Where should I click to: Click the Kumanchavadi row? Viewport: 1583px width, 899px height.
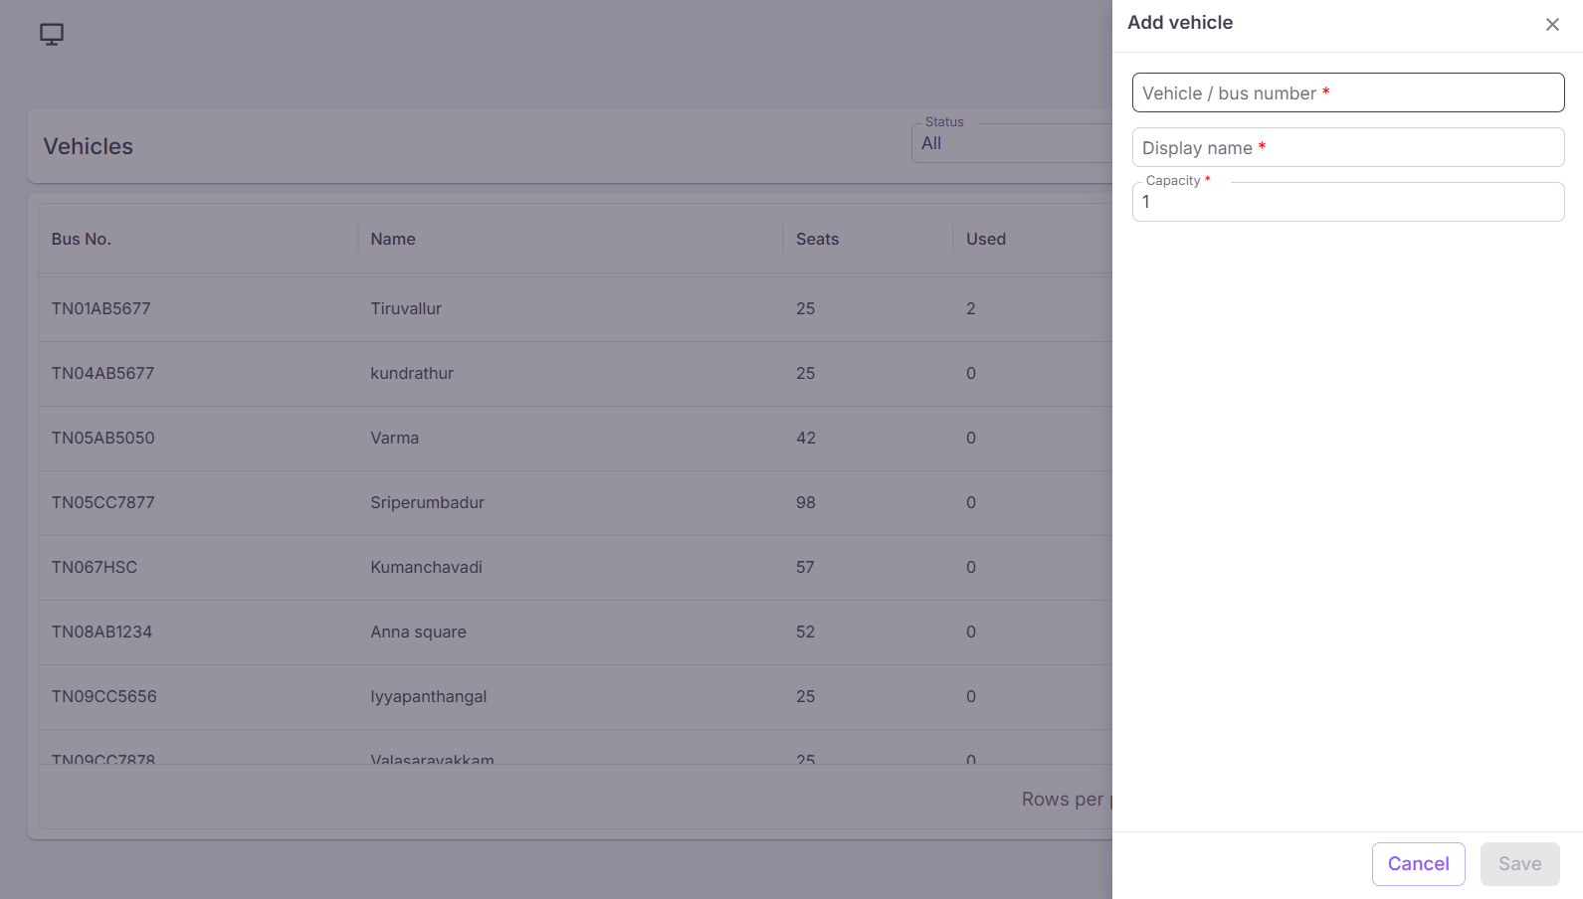(575, 568)
